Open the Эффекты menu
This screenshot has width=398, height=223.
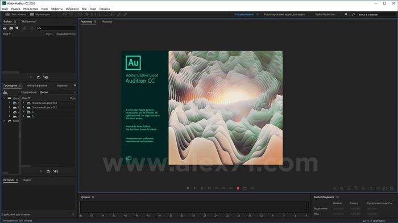57,9
